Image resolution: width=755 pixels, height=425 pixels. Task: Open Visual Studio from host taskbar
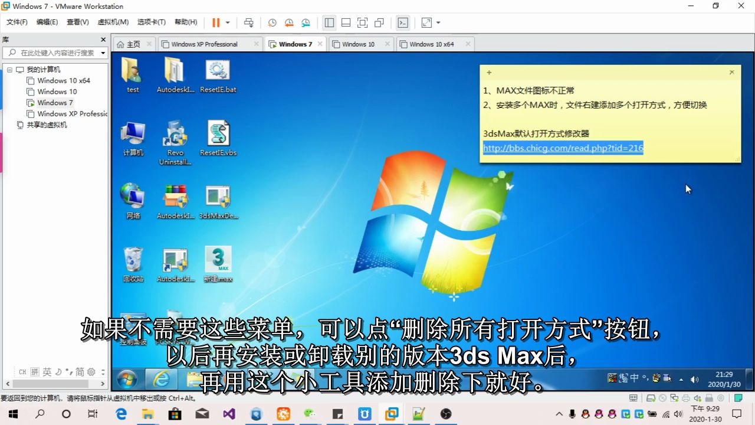[x=229, y=414]
